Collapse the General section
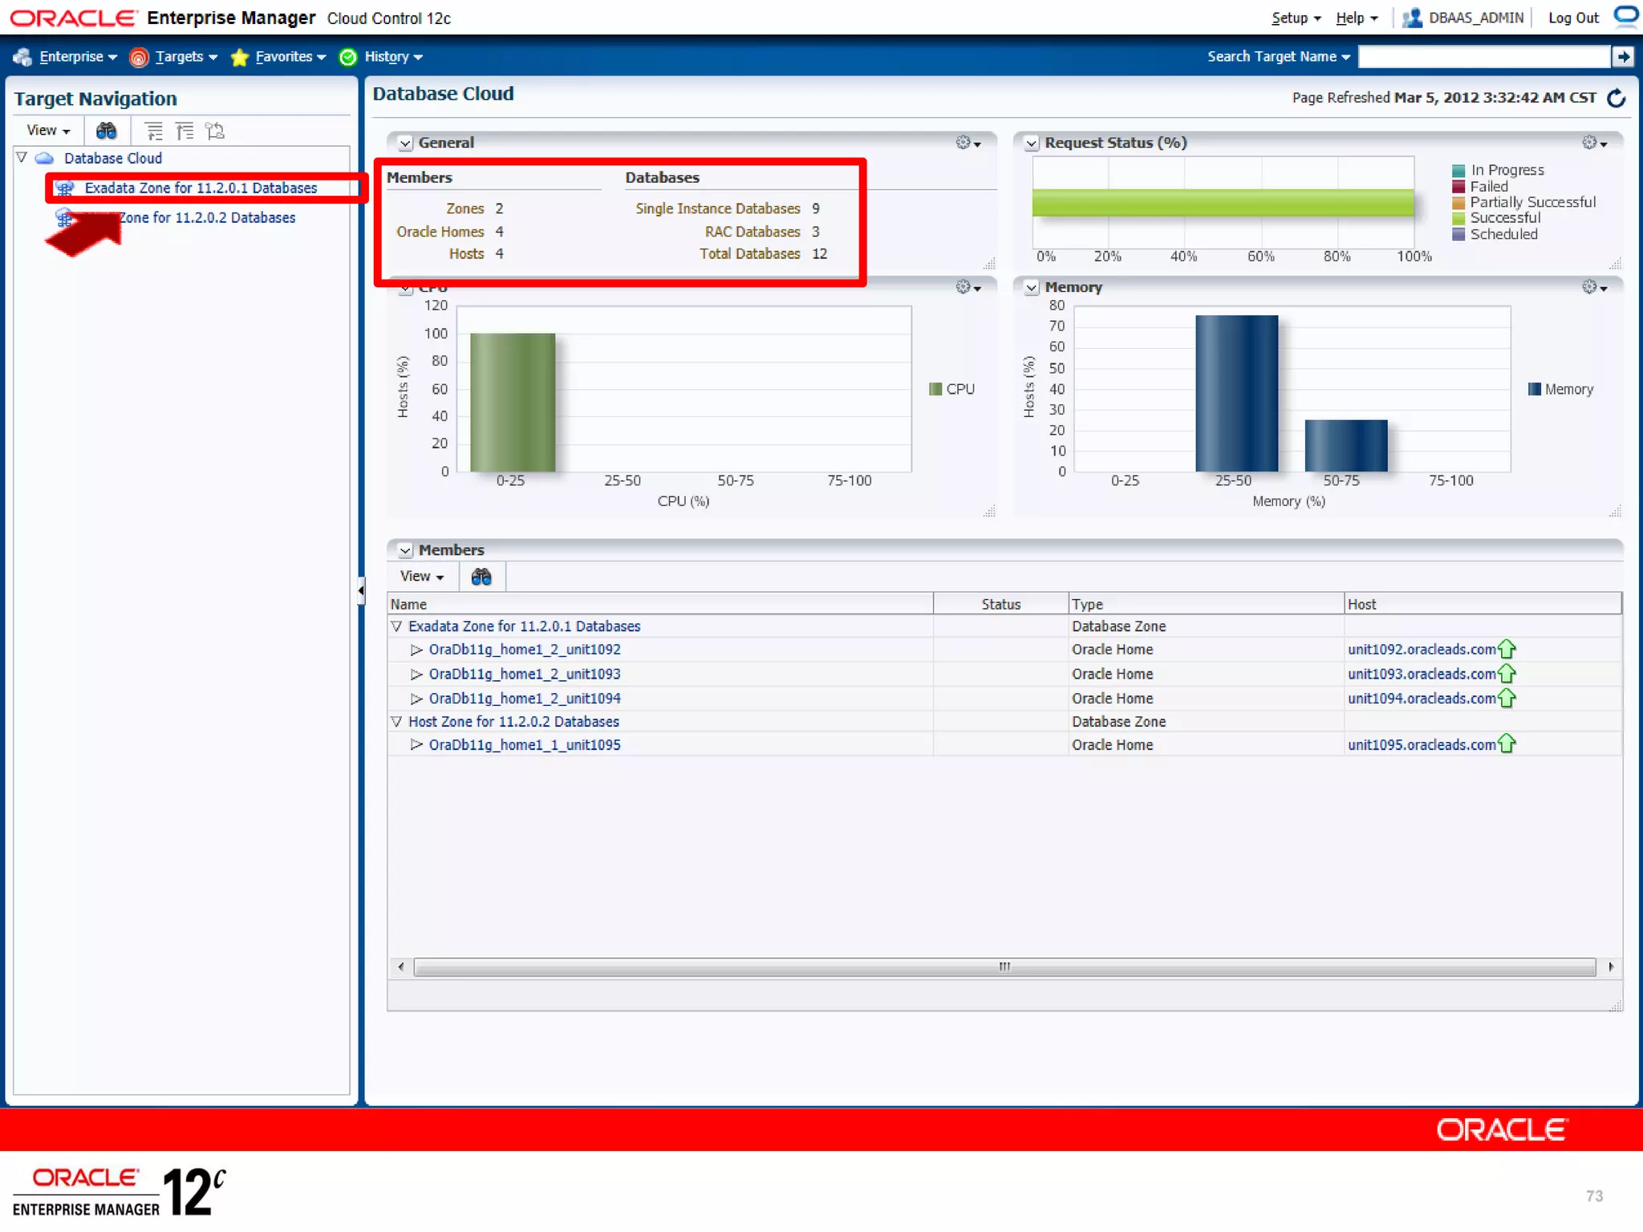This screenshot has height=1232, width=1643. tap(406, 144)
